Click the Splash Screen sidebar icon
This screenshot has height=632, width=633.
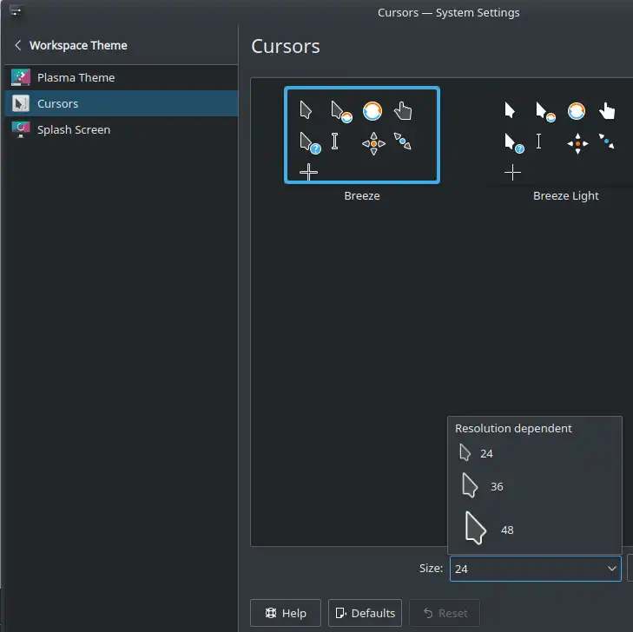(21, 129)
